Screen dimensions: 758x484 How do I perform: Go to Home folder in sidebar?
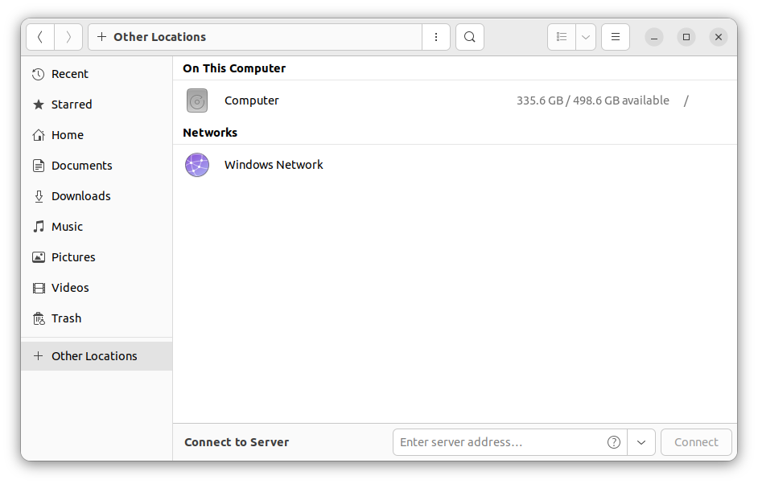point(97,135)
